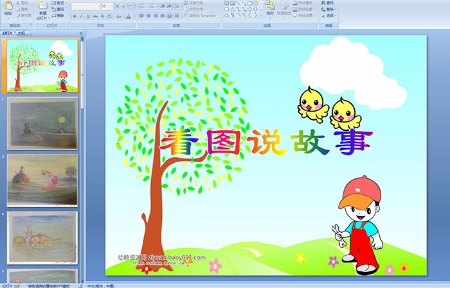Select the Down Arrow shape in the gallery
This screenshot has height=288, width=450.
pos(255,9)
